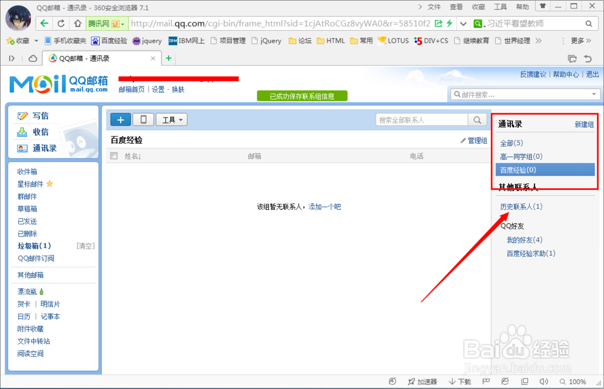Click the user avatar picture

pyautogui.click(x=19, y=17)
